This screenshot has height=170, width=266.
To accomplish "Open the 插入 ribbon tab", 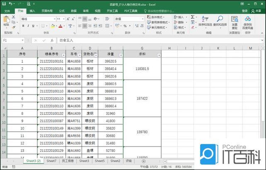I will point(32,11).
